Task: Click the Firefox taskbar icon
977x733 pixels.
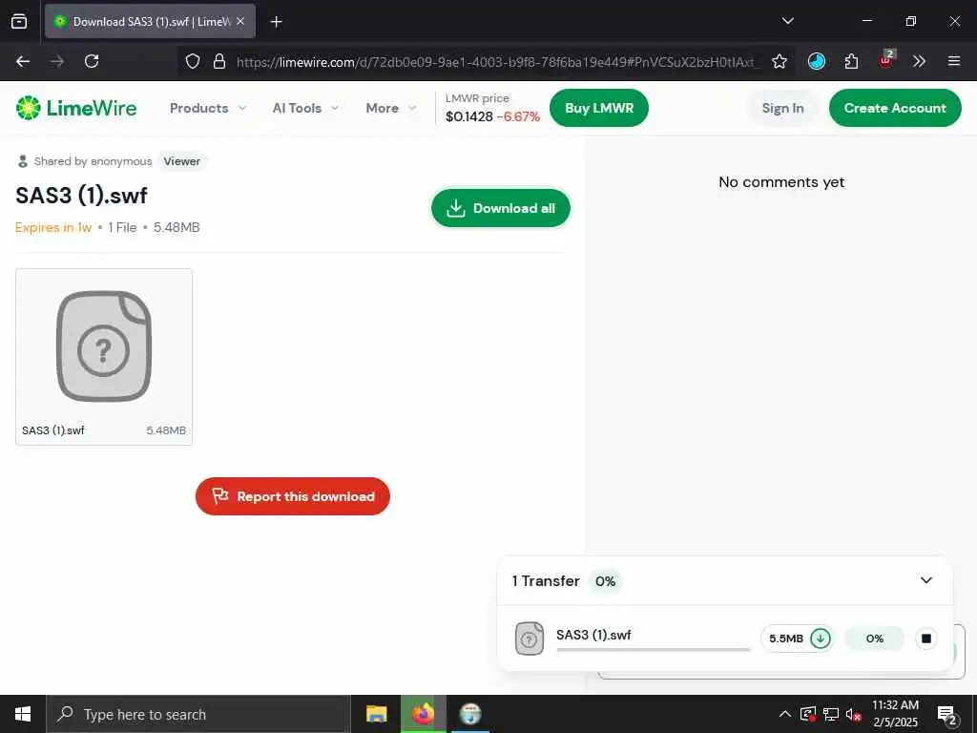Action: [423, 714]
